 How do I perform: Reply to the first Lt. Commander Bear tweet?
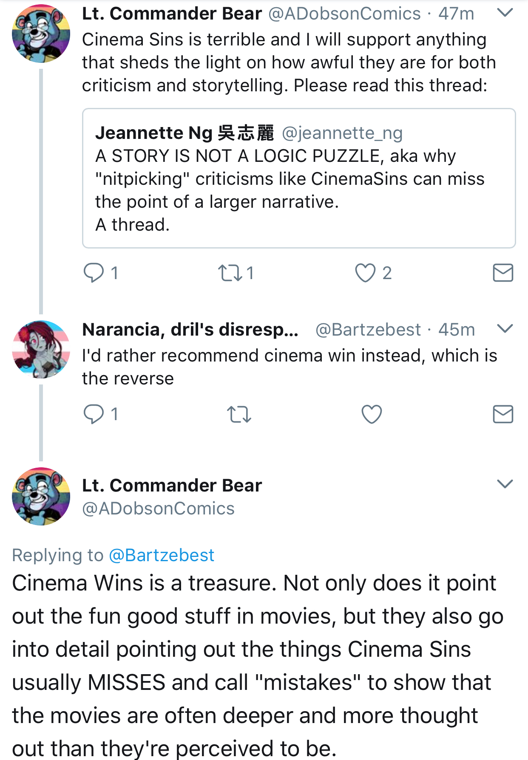tap(94, 273)
